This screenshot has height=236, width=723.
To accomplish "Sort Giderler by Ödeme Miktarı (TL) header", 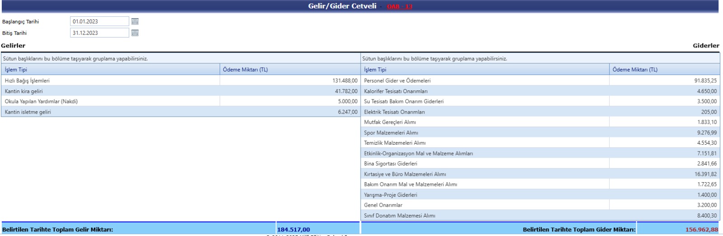I will point(635,70).
